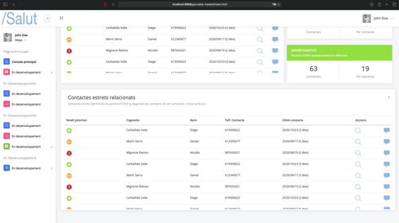Click phone 987654321 in upper table

[x=178, y=51]
